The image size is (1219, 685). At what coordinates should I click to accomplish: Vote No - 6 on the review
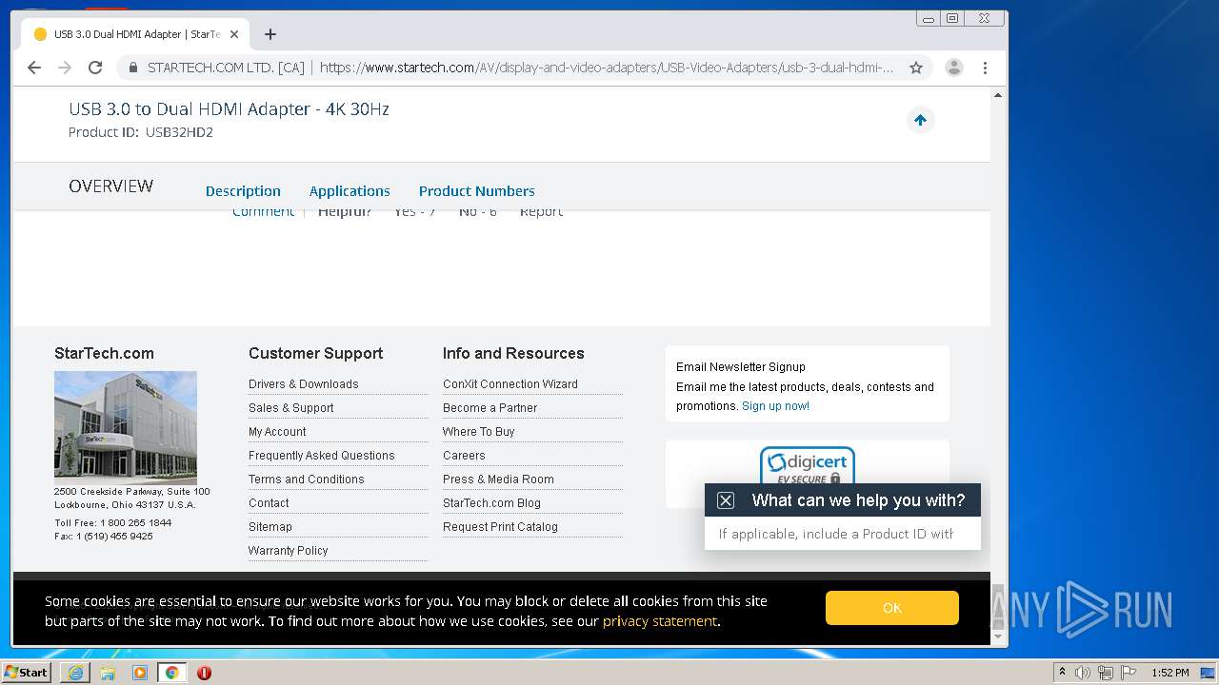pyautogui.click(x=478, y=212)
